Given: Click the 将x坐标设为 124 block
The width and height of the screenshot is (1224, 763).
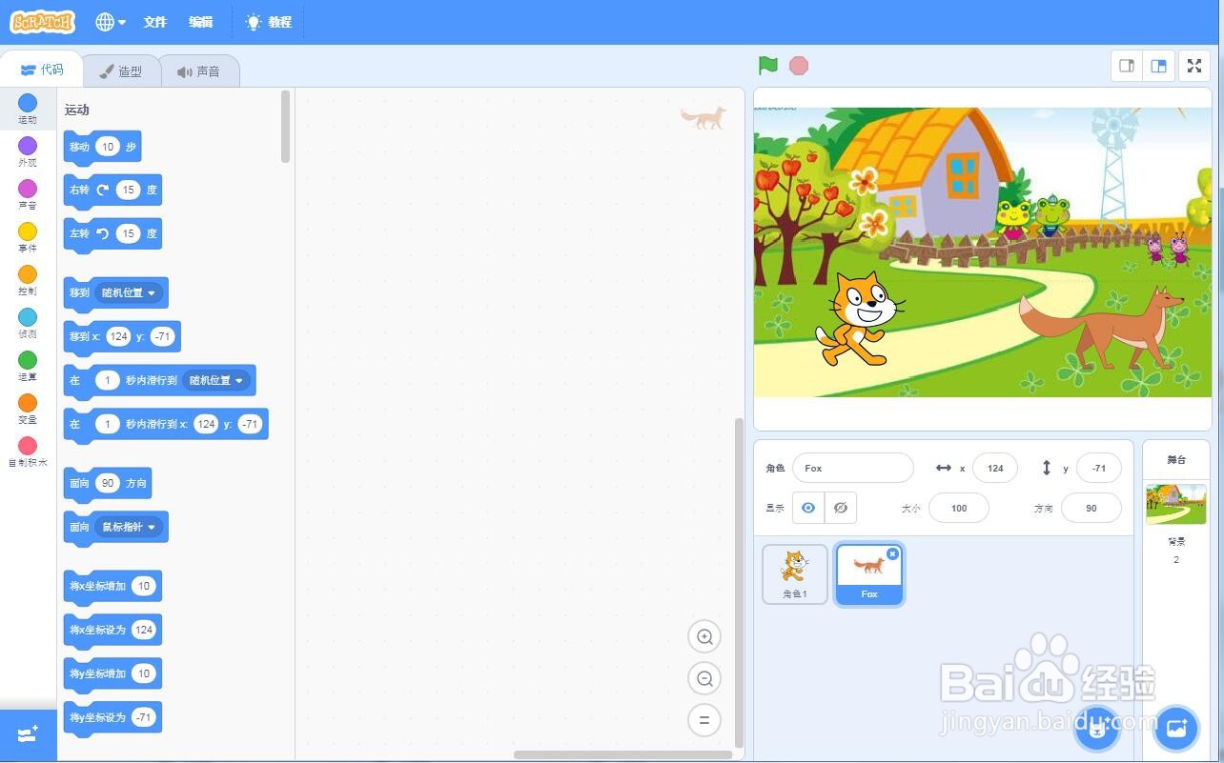Looking at the screenshot, I should point(112,631).
